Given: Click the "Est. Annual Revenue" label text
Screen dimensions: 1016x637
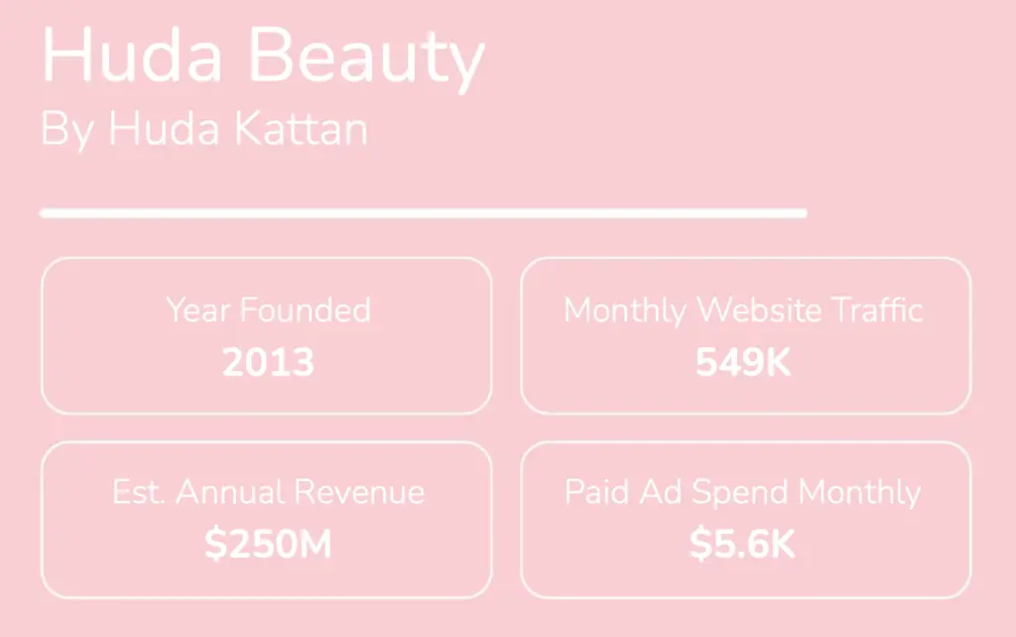Looking at the screenshot, I should [268, 492].
